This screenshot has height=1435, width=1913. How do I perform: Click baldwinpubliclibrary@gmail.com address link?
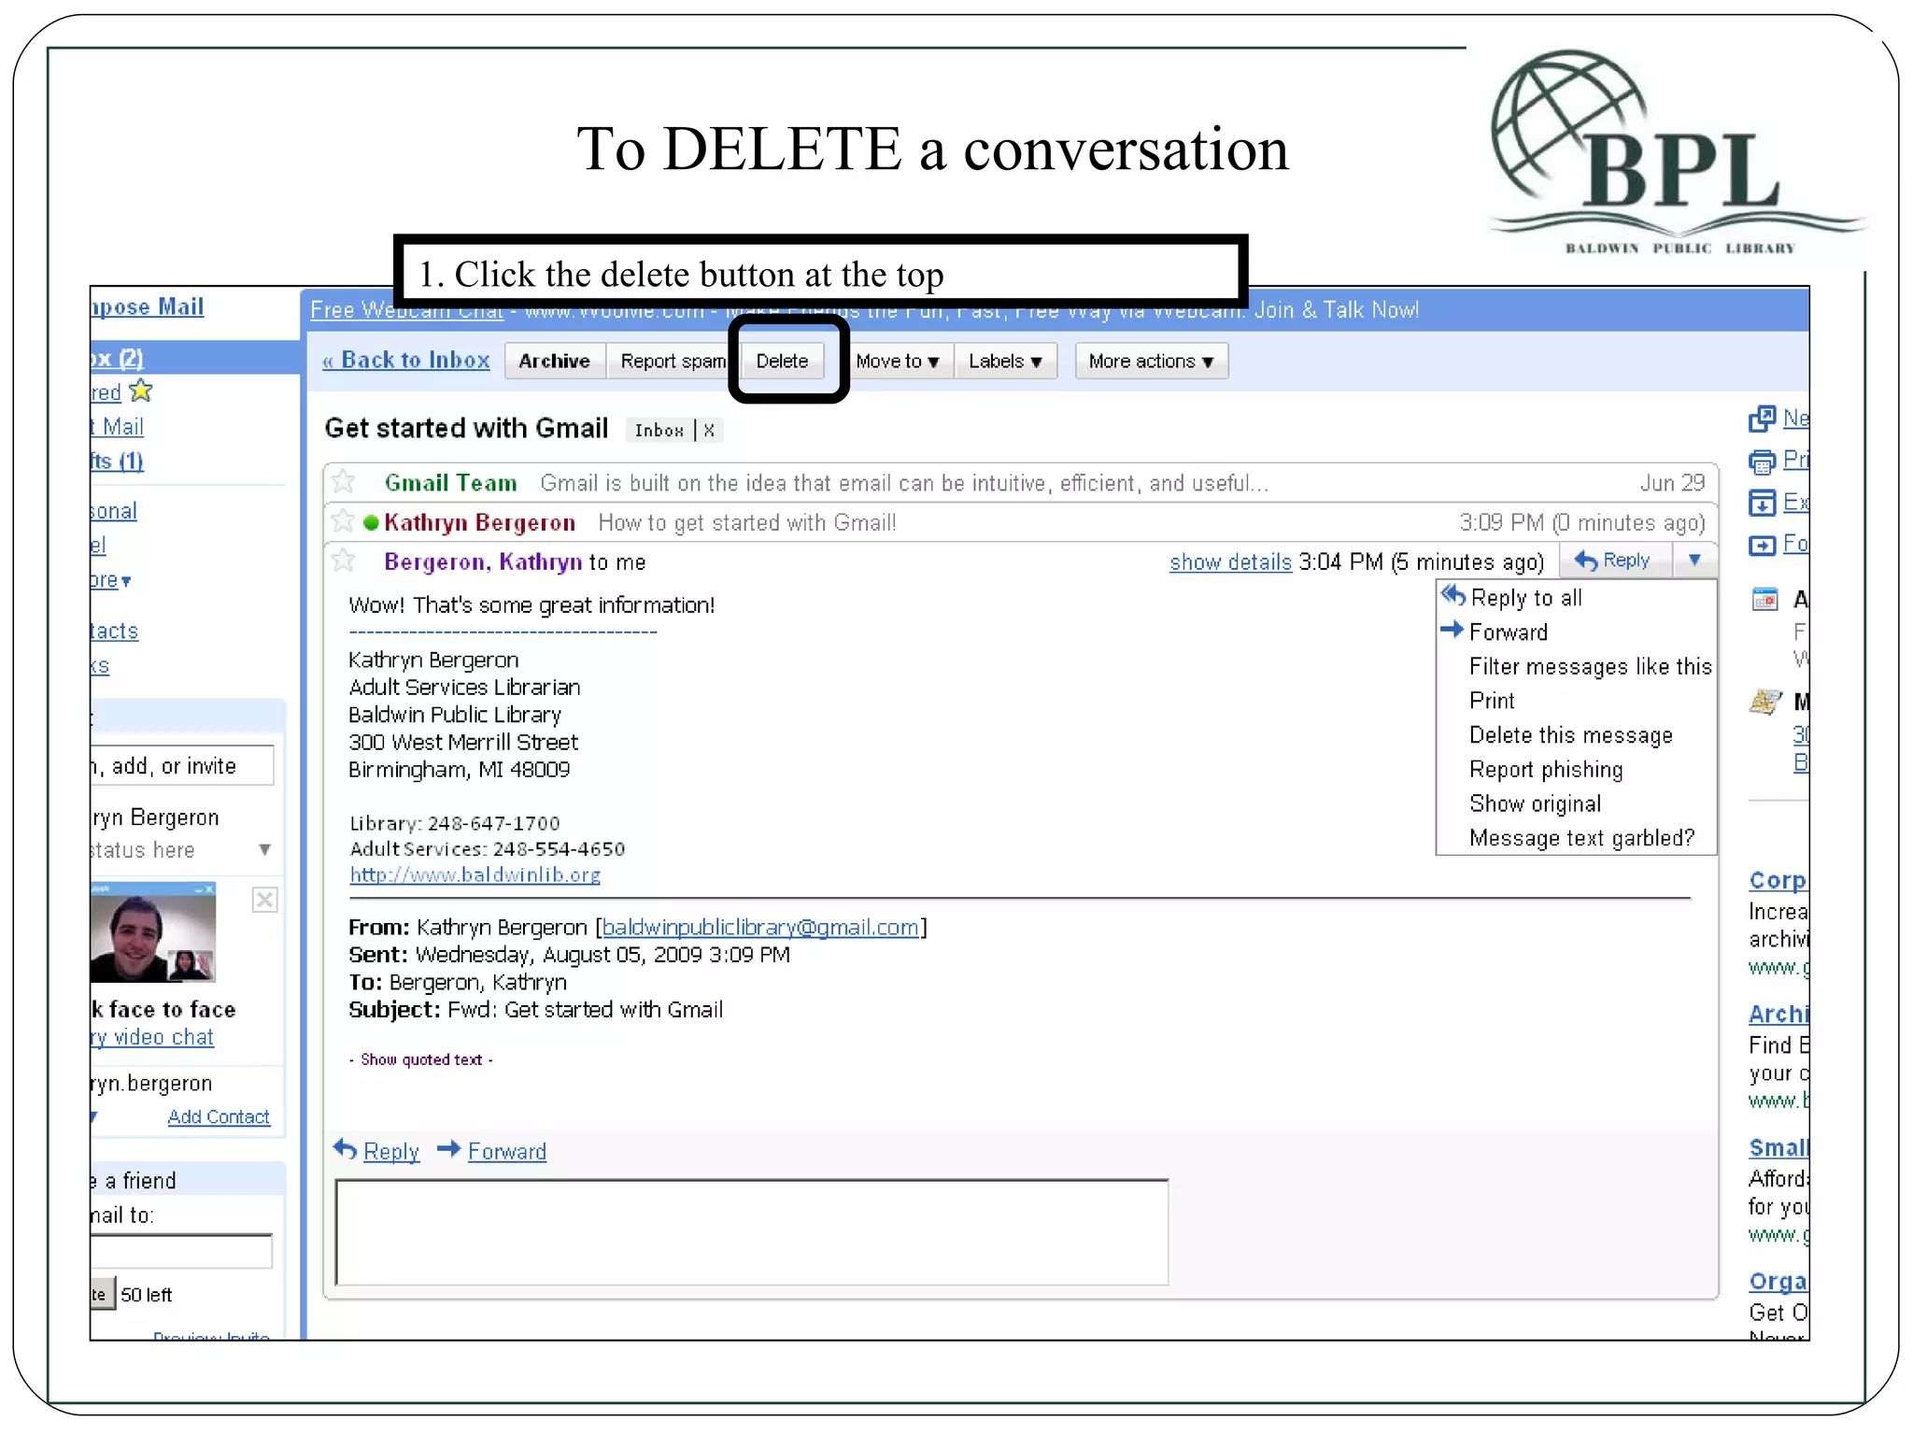tap(760, 927)
